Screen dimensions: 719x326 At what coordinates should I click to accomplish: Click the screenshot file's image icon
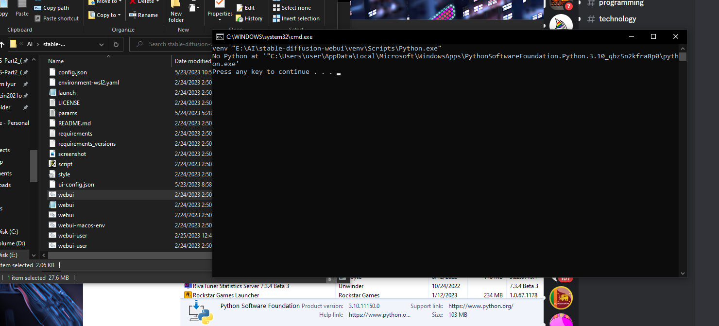52,154
